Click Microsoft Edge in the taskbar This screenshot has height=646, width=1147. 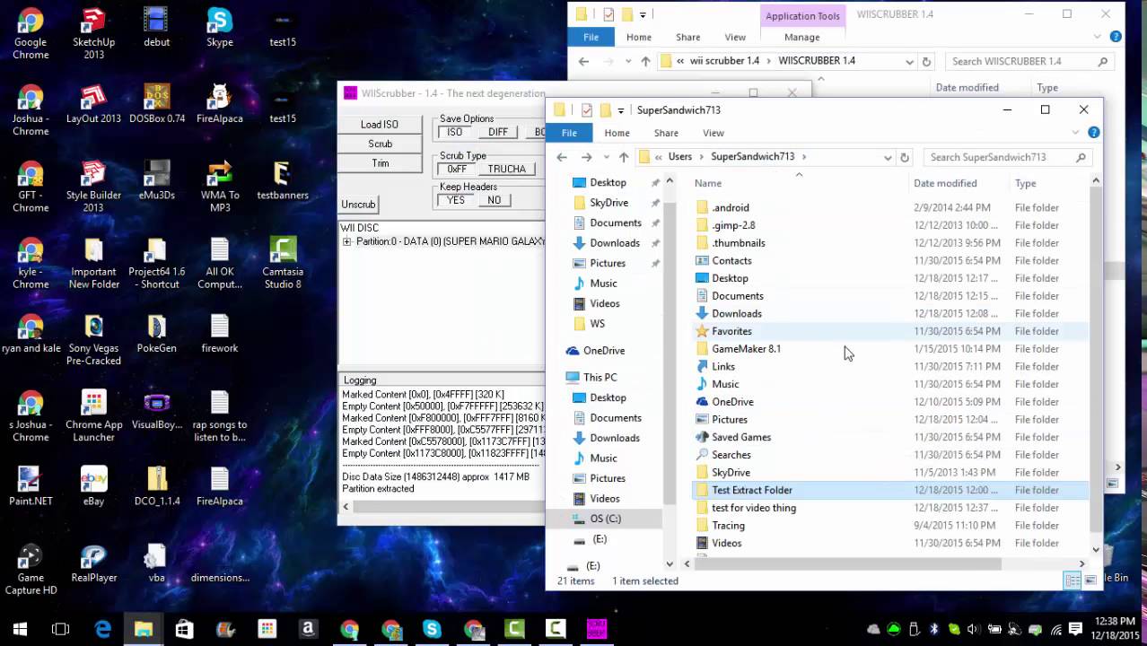tap(102, 629)
